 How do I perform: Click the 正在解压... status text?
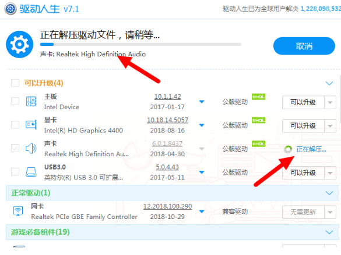311,149
